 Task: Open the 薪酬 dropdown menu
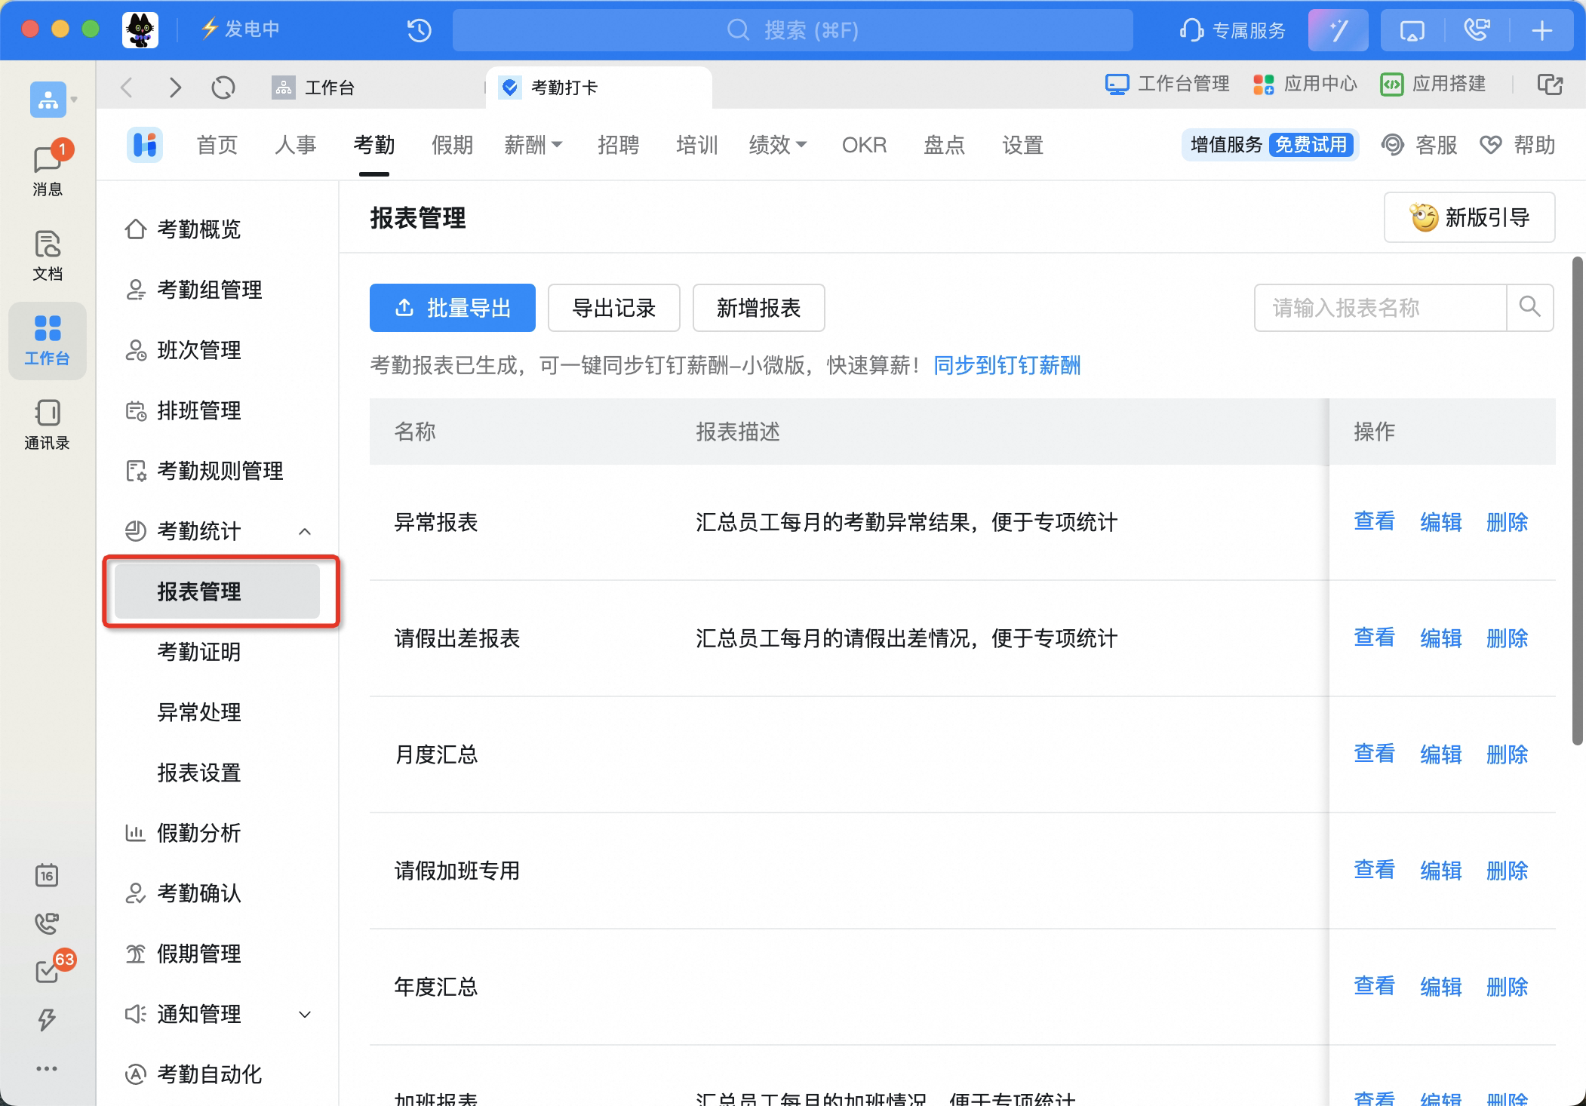tap(533, 145)
